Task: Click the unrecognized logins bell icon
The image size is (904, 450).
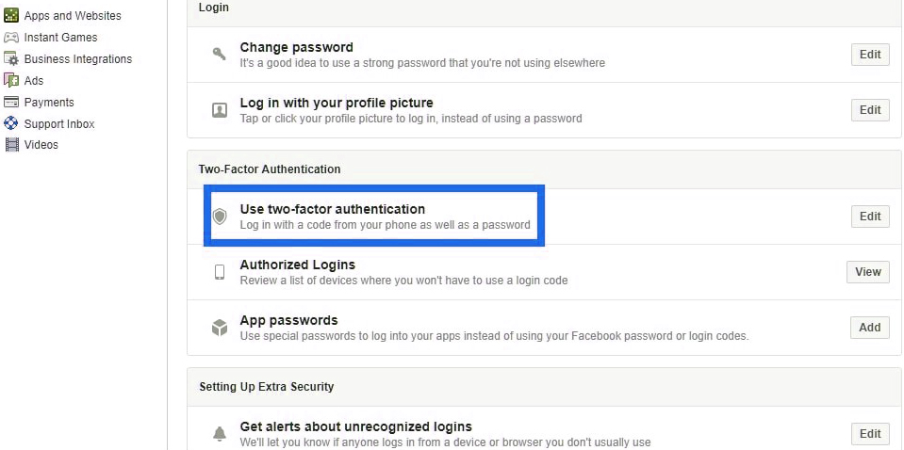Action: [x=220, y=434]
